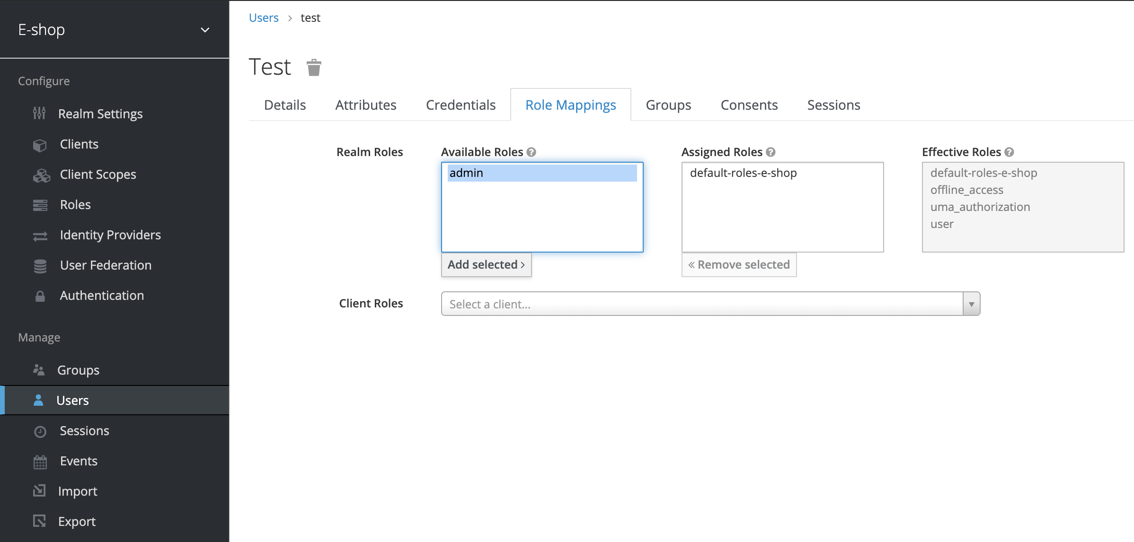Open the Groups tab

click(x=668, y=105)
